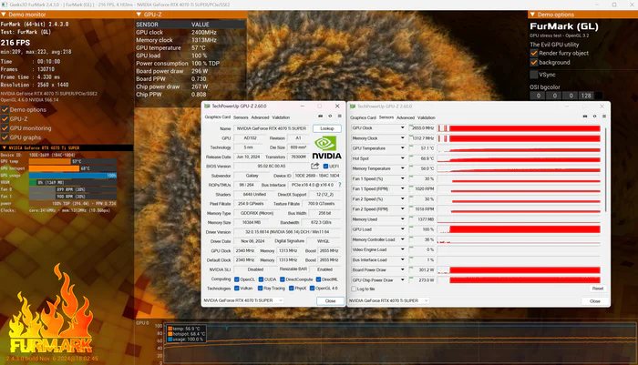Image resolution: width=638 pixels, height=365 pixels.
Task: Click the screenshot camera icon in the Sensors GPU-Z window
Action: 585,117
